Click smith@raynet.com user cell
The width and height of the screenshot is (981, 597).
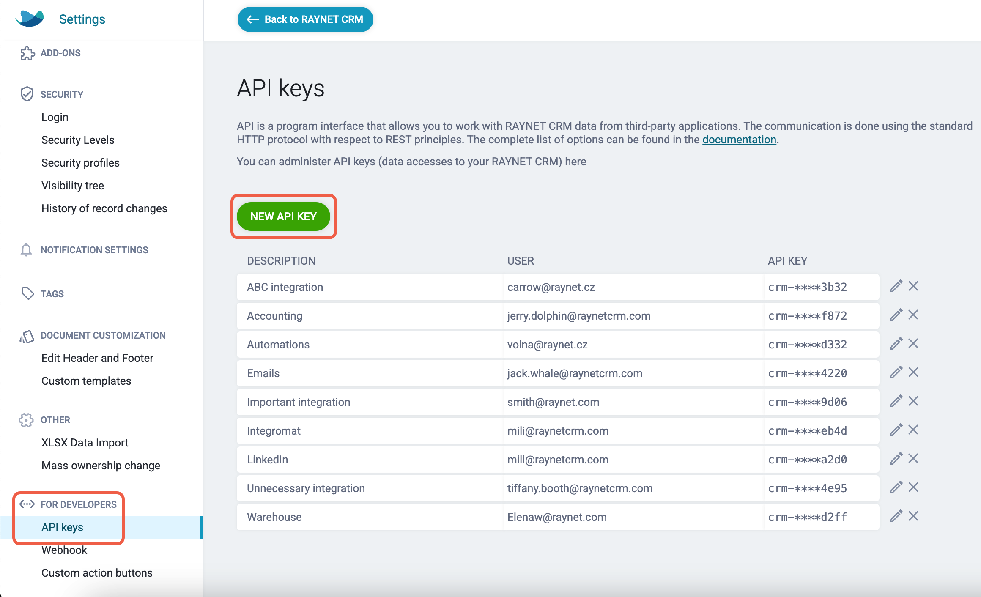click(633, 402)
